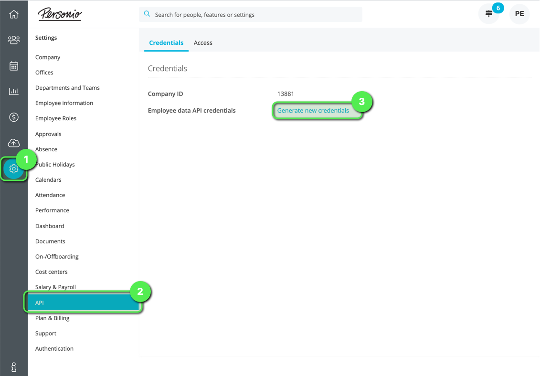
Task: Switch to the Credentials tab
Action: pyautogui.click(x=166, y=42)
